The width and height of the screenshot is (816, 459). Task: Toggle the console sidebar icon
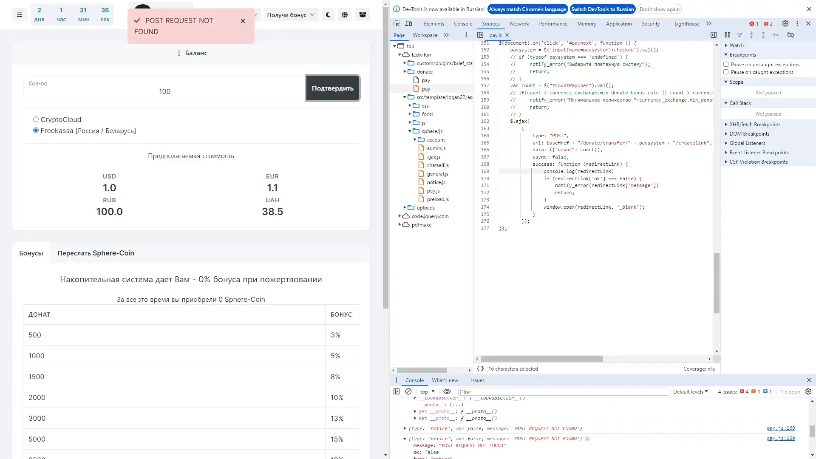point(397,392)
